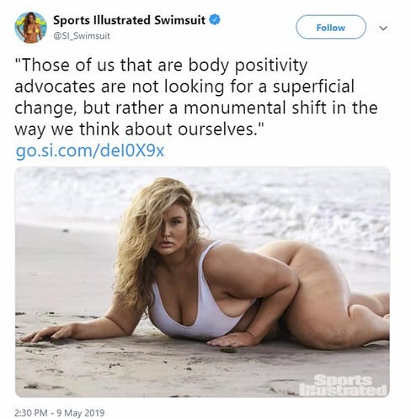Click the blue verified badge icon
Viewport: 411px width, 419px height.
[x=215, y=19]
